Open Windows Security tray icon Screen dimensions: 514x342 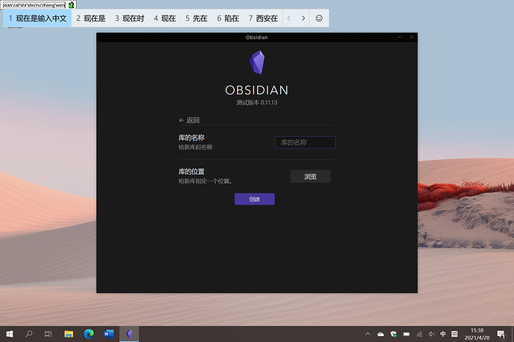coord(393,334)
